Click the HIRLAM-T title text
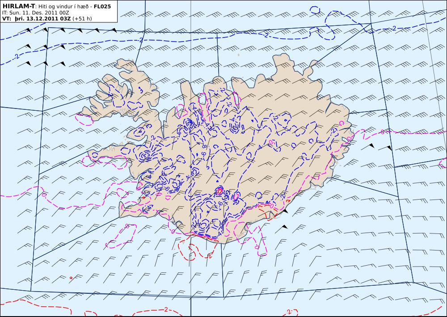447x317 pixels. [18, 6]
